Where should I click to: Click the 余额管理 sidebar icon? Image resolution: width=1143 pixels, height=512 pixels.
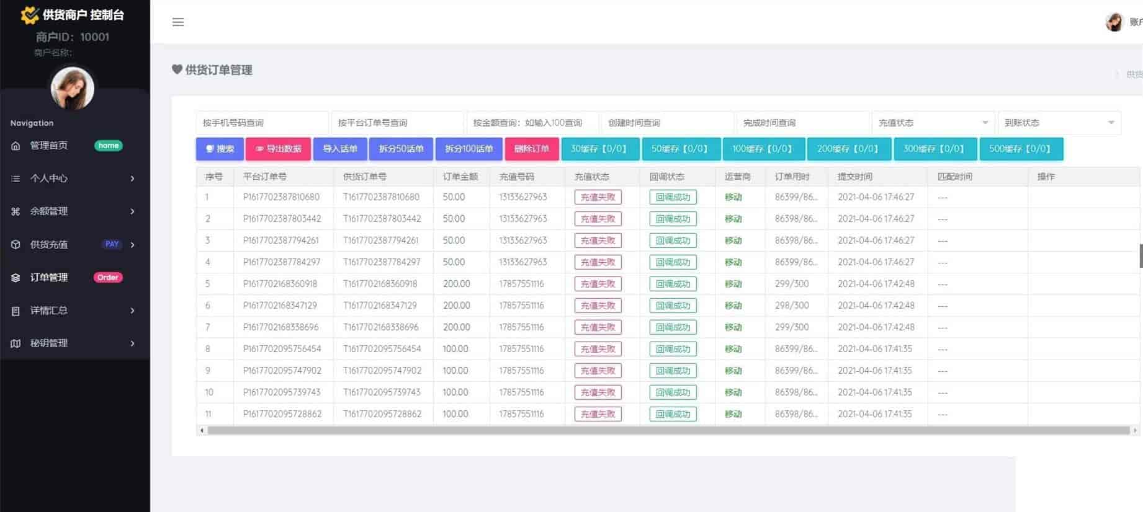(16, 211)
